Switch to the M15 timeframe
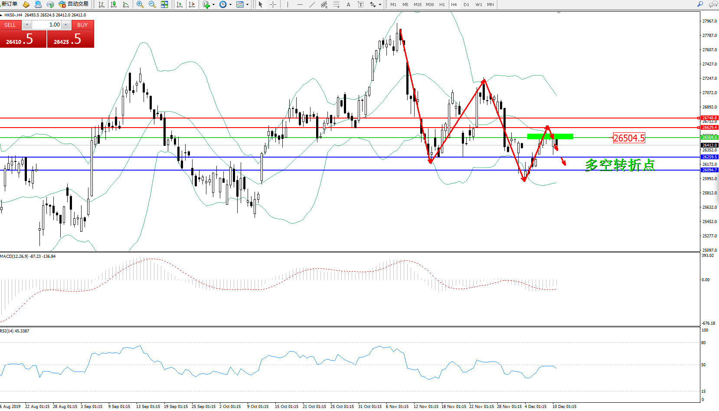The width and height of the screenshot is (719, 411). [417, 4]
